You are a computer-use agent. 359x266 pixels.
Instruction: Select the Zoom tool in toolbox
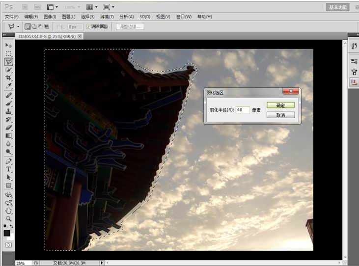8,218
